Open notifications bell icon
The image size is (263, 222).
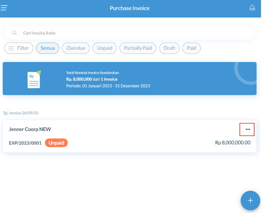(252, 8)
